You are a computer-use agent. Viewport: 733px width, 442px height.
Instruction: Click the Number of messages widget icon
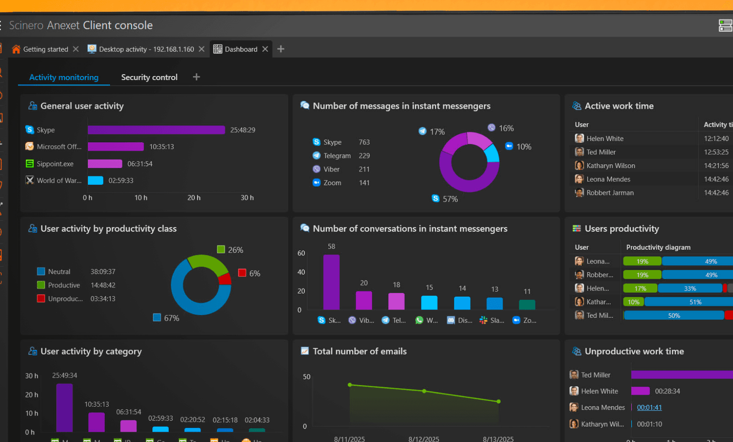click(x=305, y=105)
